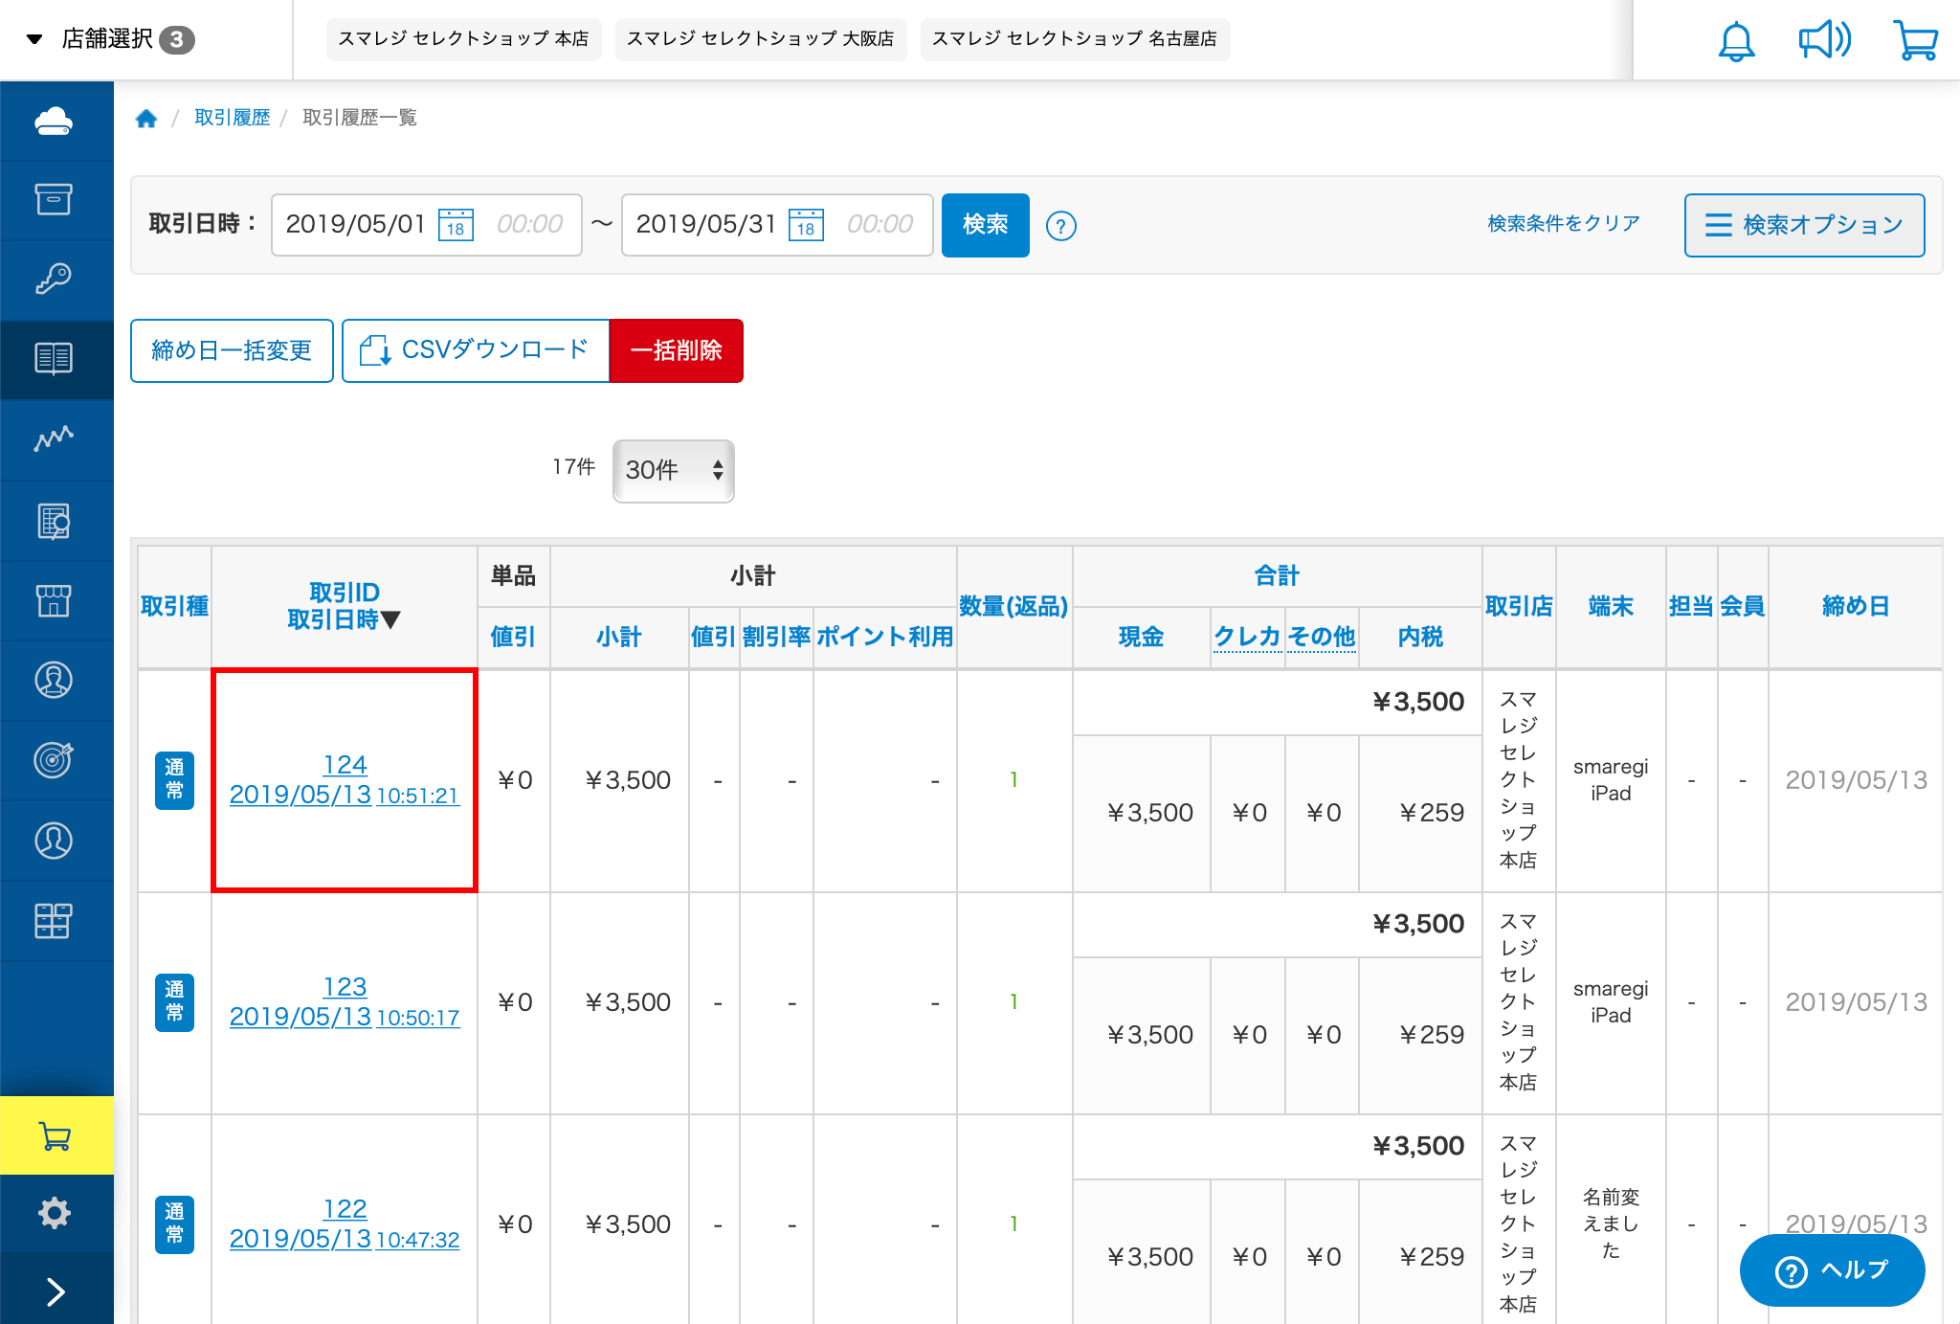This screenshot has width=1960, height=1324.
Task: Click ポイント利用 column header
Action: coord(884,637)
